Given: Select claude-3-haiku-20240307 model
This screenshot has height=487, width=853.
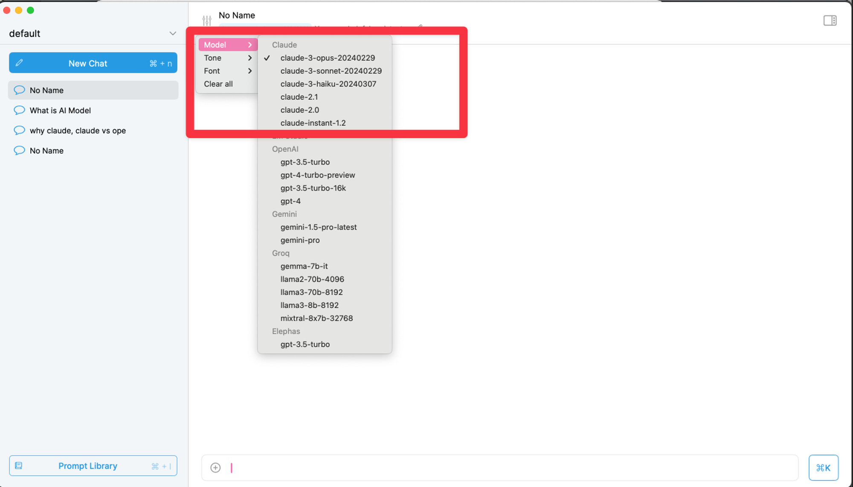Looking at the screenshot, I should [x=328, y=84].
